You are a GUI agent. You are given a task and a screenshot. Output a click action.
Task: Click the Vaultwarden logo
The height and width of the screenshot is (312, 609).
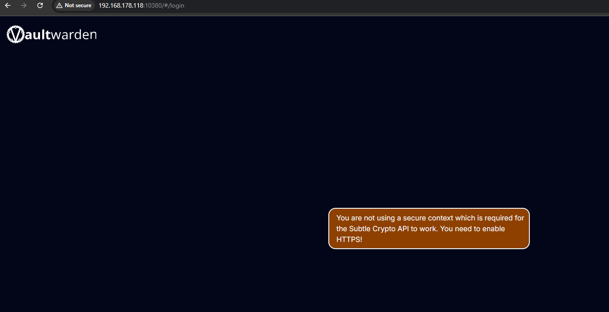click(x=52, y=35)
